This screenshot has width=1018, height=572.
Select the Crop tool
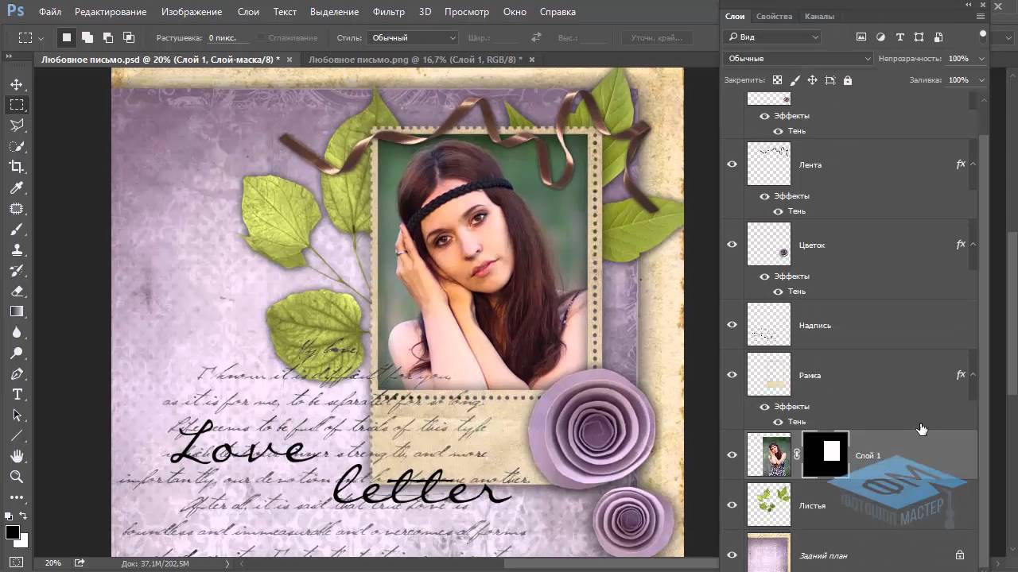17,167
